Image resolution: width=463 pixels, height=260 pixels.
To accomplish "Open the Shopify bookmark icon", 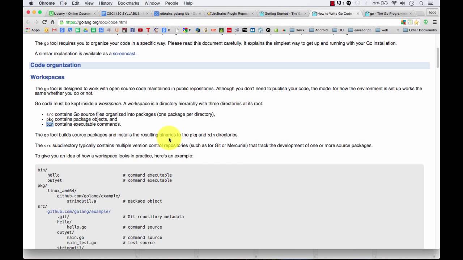I will tap(276, 30).
